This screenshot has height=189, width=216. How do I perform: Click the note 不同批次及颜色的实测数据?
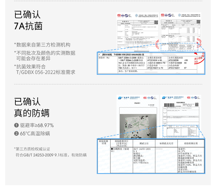click(46, 53)
